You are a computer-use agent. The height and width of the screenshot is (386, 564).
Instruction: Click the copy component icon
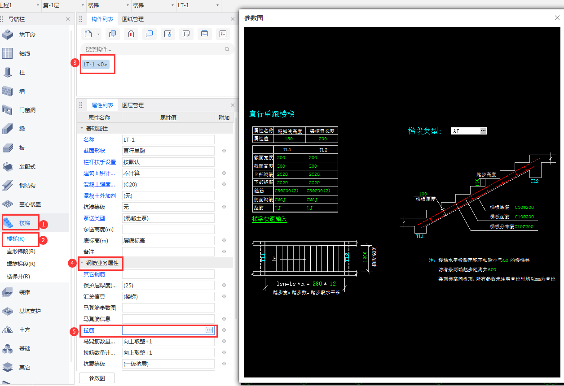point(112,34)
